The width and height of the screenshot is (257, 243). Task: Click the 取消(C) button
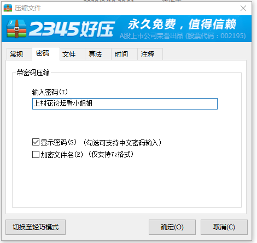(x=224, y=227)
